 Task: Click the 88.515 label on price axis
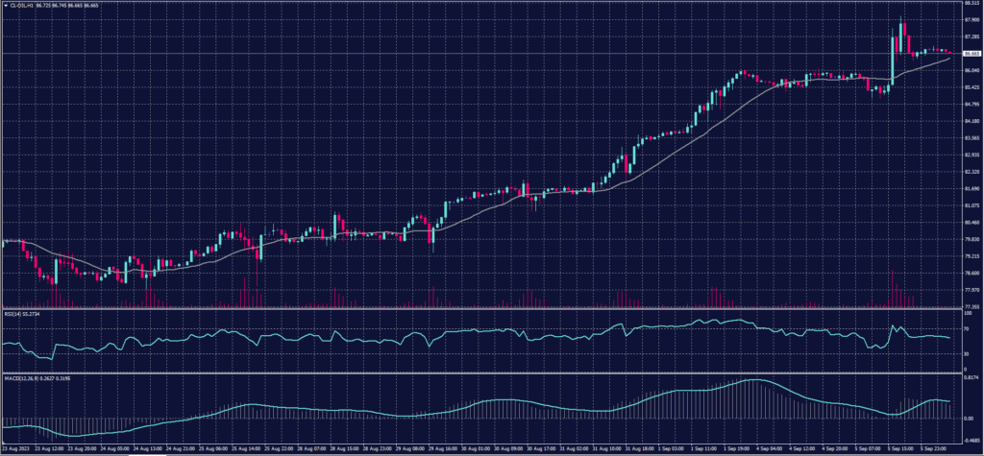pyautogui.click(x=969, y=4)
